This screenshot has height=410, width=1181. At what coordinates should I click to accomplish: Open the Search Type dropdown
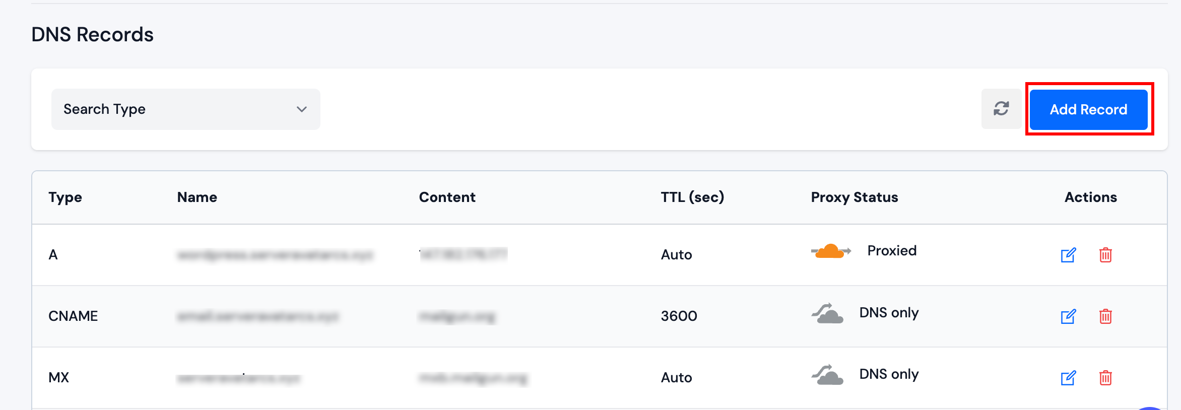pos(185,109)
